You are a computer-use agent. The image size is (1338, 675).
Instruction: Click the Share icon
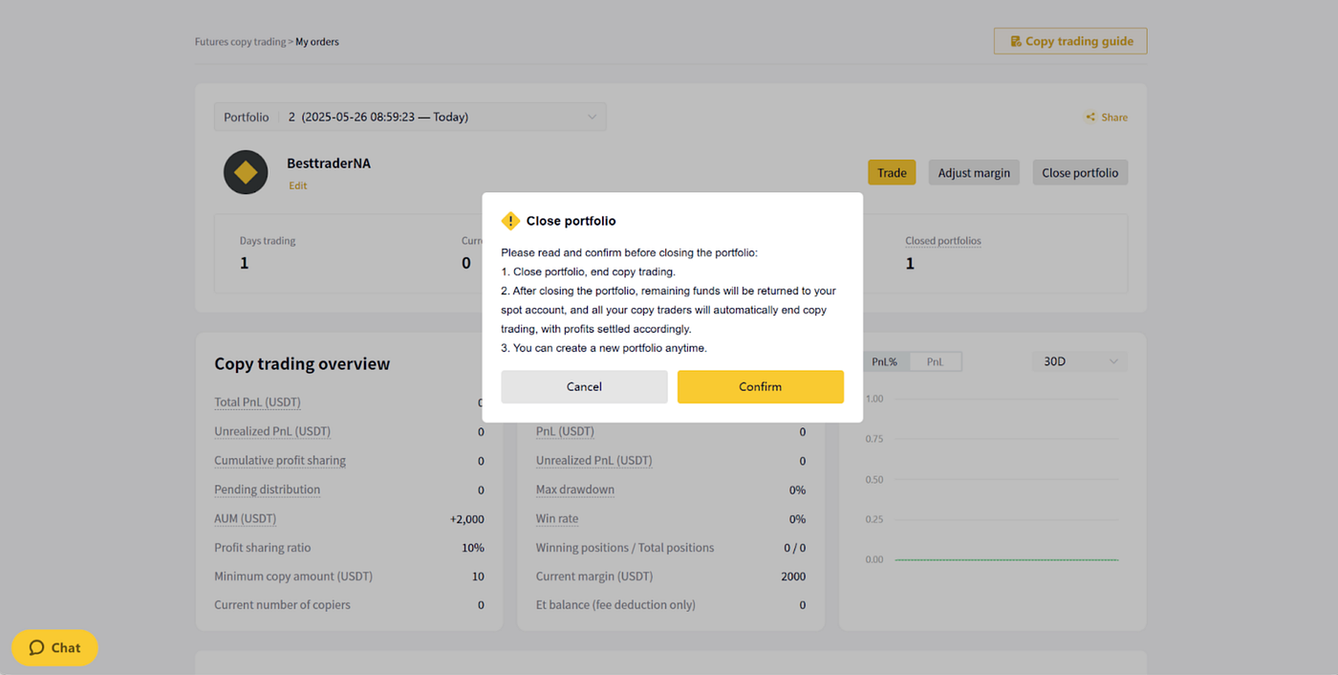(1090, 118)
